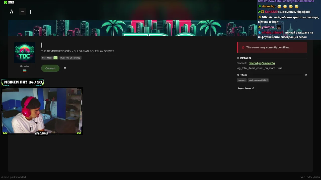Open the discord.gg/2maew7q Discord link
This screenshot has height=180, width=321.
(x=262, y=63)
